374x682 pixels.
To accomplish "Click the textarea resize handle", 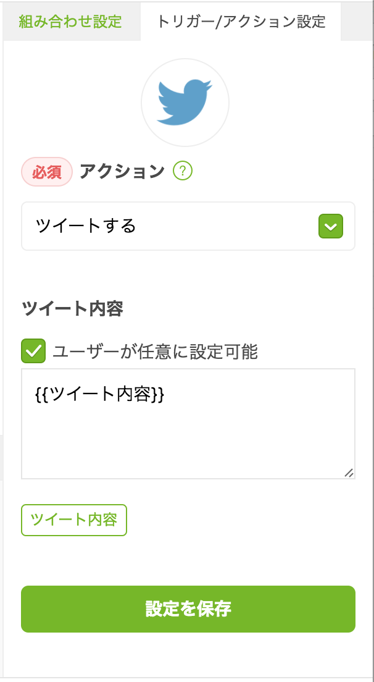I will 350,473.
